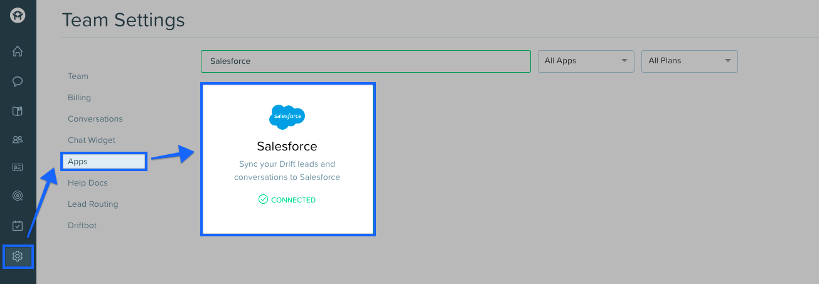819x284 pixels.
Task: Click the app search field containing Salesforce
Action: click(x=366, y=61)
